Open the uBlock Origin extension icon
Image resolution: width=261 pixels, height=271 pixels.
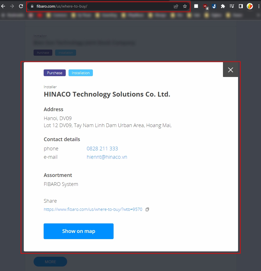(205, 6)
